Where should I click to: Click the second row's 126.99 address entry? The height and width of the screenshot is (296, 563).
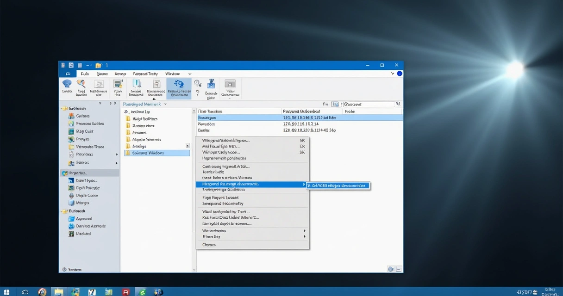(301, 124)
